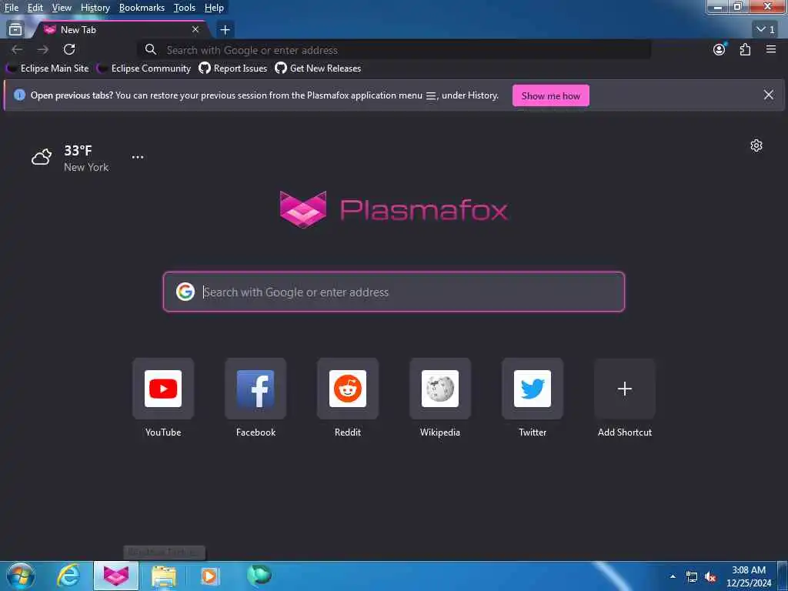Open Windows Explorer from taskbar
The width and height of the screenshot is (788, 591).
click(x=164, y=576)
